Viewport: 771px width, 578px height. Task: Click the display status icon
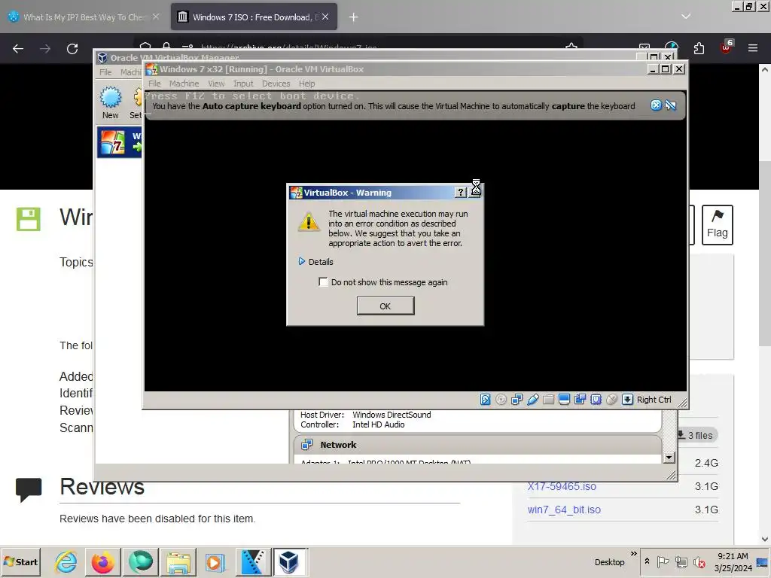564,400
